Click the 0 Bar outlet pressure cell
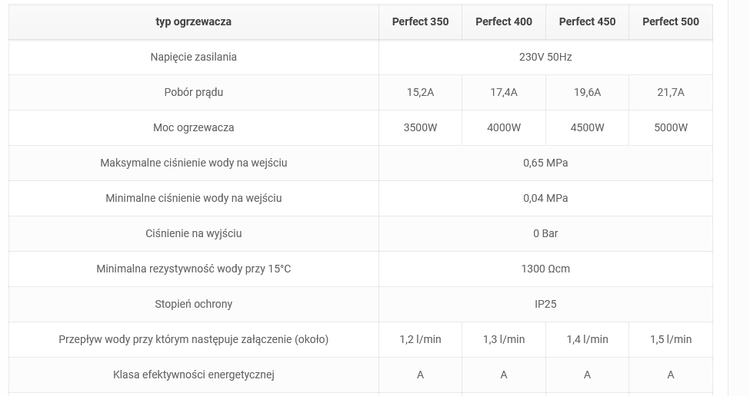The image size is (750, 396). (x=545, y=234)
